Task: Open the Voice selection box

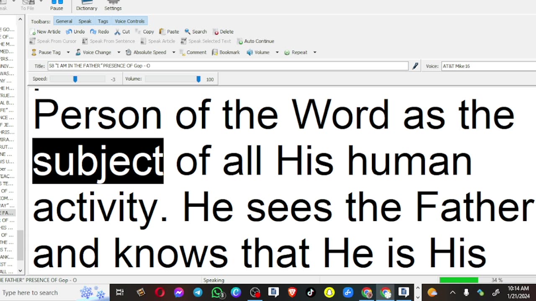Action: [x=489, y=66]
